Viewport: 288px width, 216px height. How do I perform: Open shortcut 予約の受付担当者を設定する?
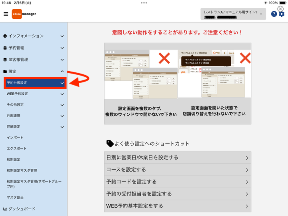click(178, 194)
